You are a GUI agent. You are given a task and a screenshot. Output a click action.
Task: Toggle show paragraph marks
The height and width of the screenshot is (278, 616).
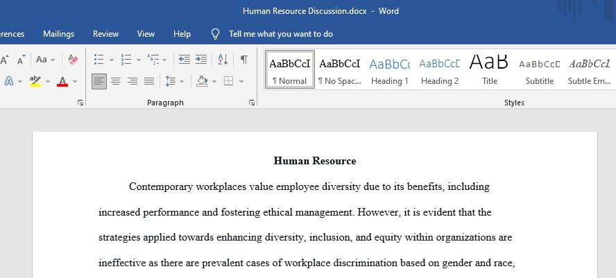(x=244, y=60)
